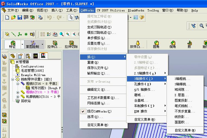The image size is (207, 138).
Task: Open the 编辑 (Edit) menu
Action: point(28,10)
